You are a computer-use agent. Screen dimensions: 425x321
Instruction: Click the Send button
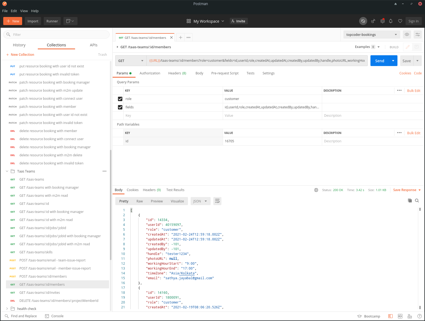coord(380,61)
